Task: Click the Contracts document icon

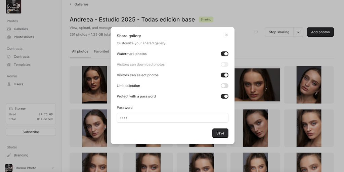Action: 9,56
